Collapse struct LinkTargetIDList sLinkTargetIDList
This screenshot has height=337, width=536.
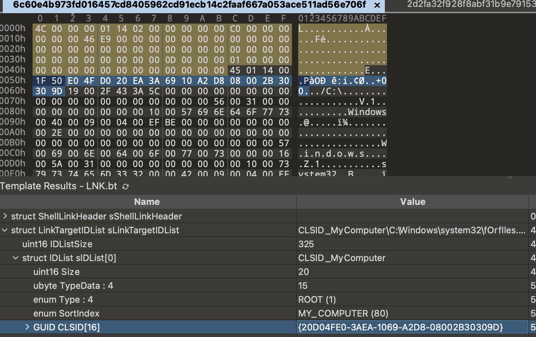point(5,230)
